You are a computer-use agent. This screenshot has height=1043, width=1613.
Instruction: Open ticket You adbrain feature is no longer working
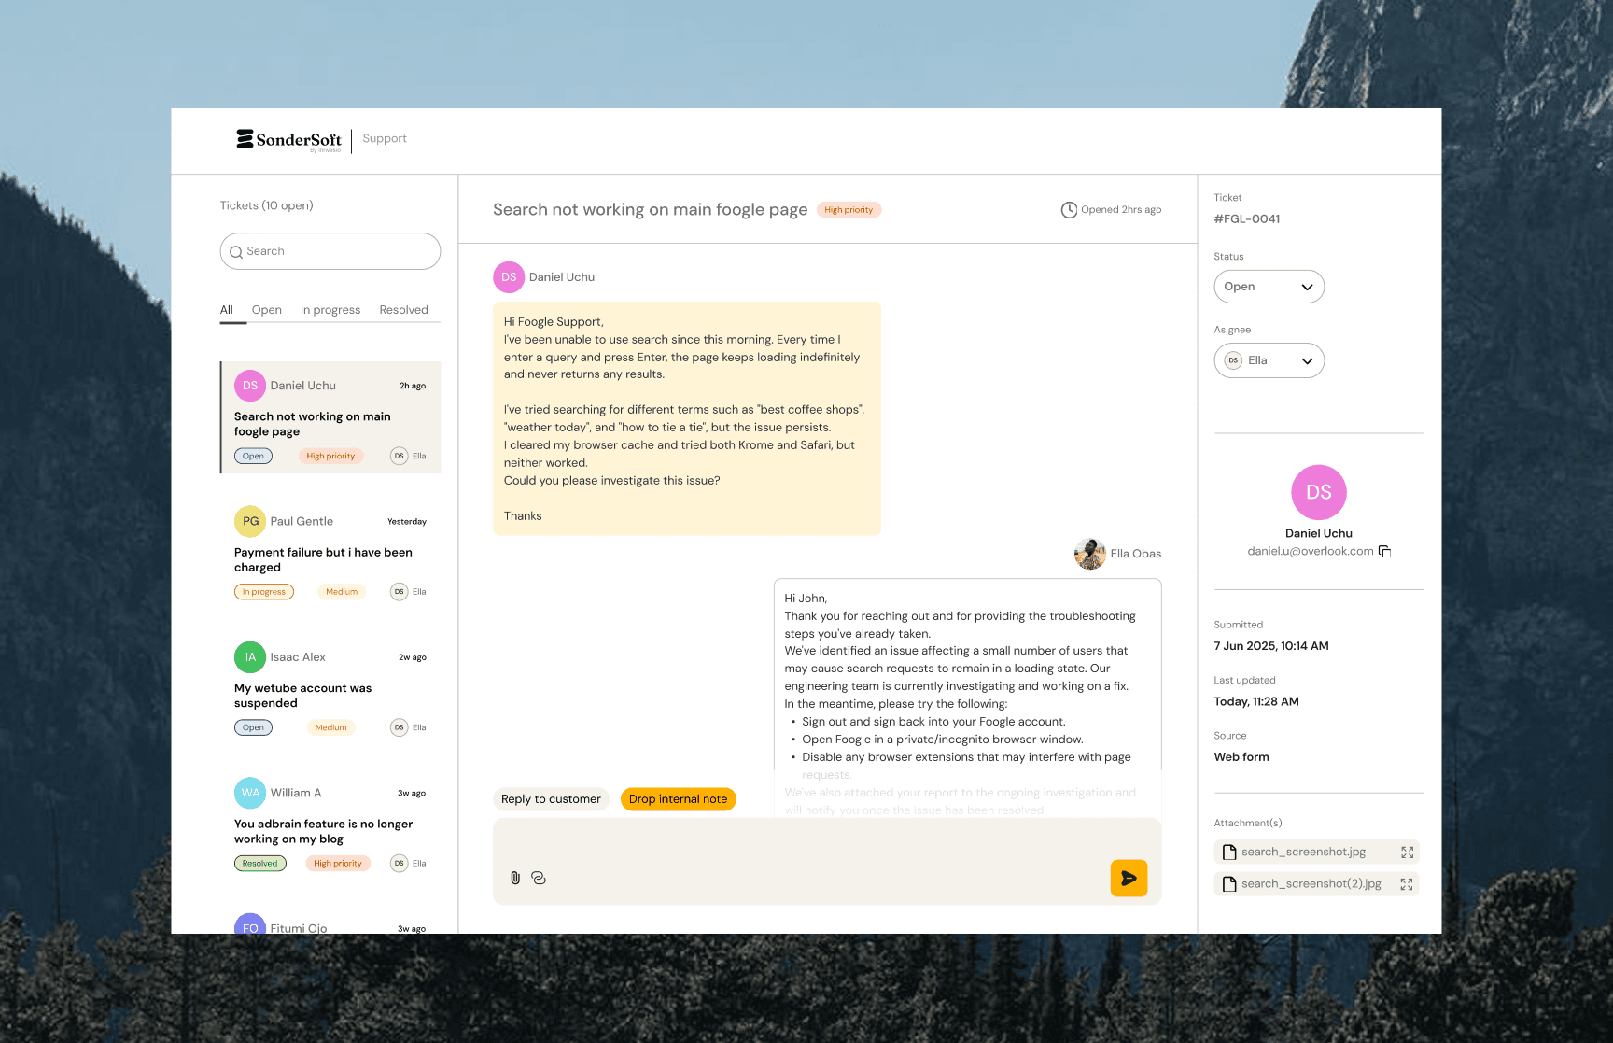pos(330,825)
